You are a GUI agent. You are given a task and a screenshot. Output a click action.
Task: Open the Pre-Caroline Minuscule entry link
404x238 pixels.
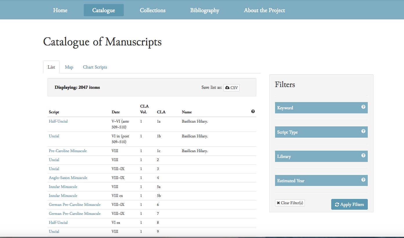point(68,151)
